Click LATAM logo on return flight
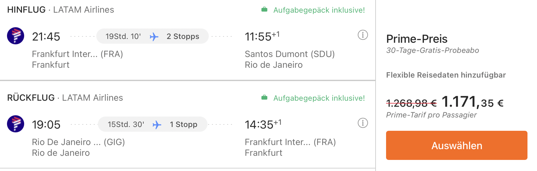The width and height of the screenshot is (537, 171). [x=16, y=124]
